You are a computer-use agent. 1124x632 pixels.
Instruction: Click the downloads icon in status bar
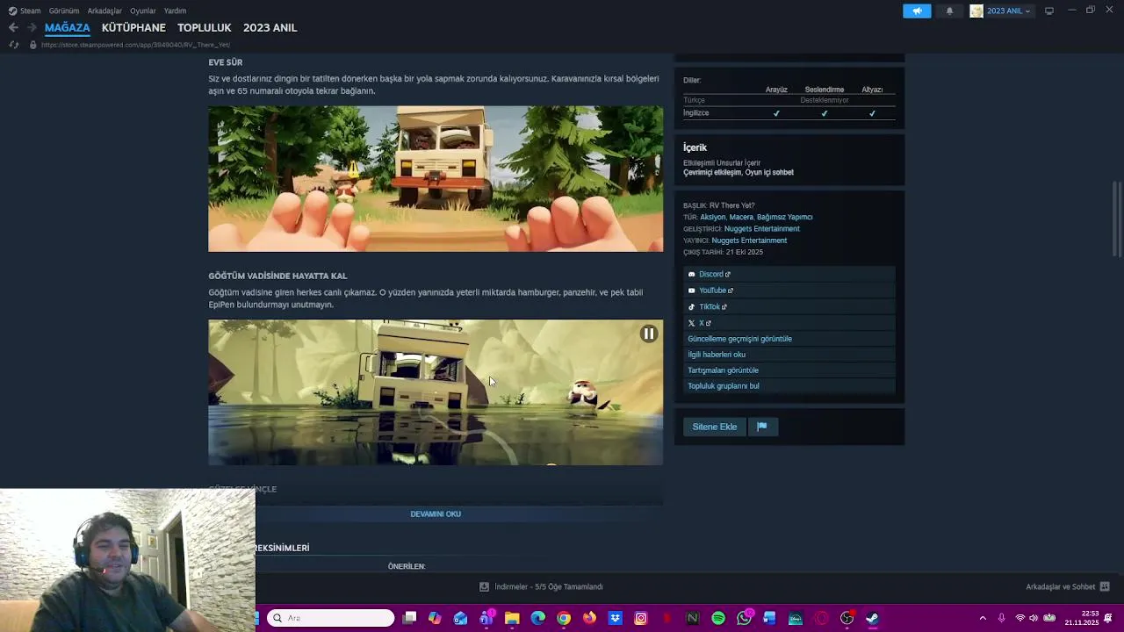pos(484,586)
